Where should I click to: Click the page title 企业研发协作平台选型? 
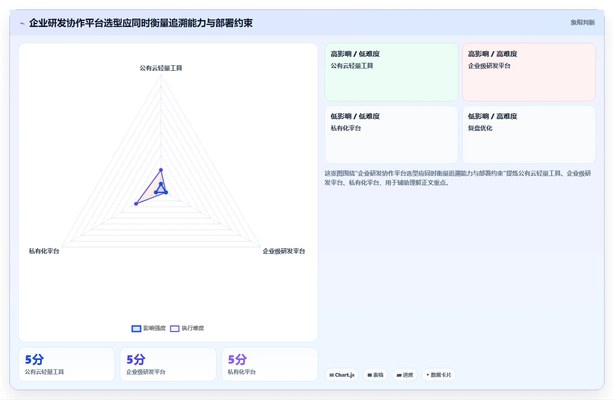[141, 23]
